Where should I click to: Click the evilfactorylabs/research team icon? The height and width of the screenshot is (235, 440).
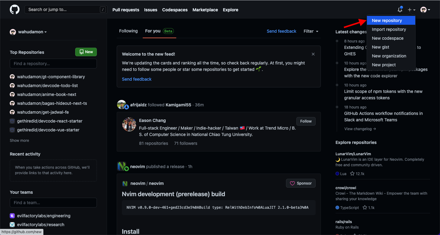[x=12, y=225]
